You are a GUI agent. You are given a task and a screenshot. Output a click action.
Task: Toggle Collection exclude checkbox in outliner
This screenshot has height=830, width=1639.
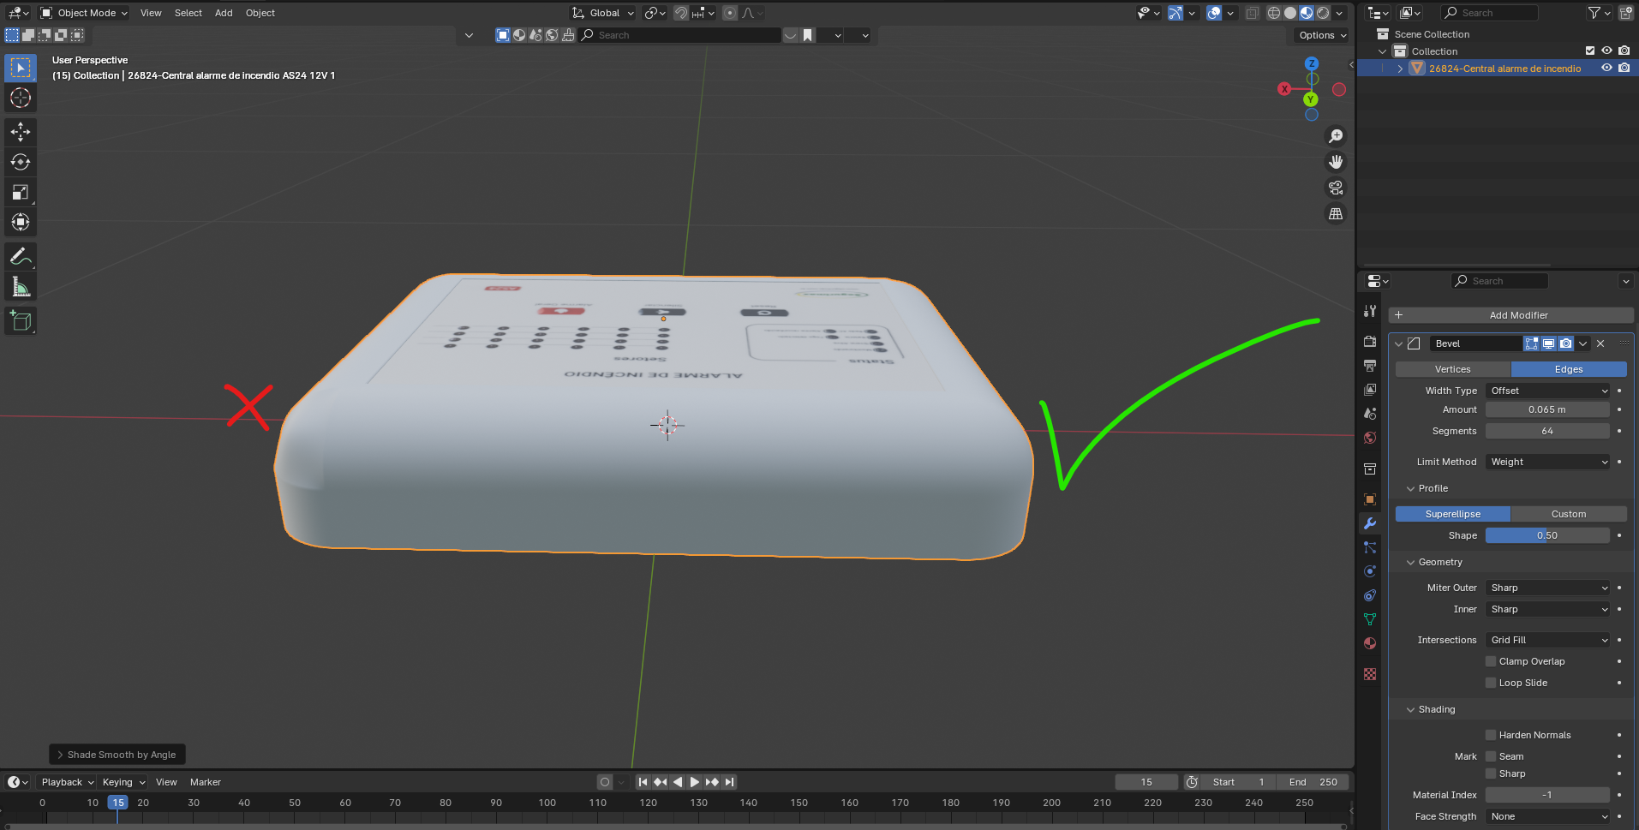1590,51
